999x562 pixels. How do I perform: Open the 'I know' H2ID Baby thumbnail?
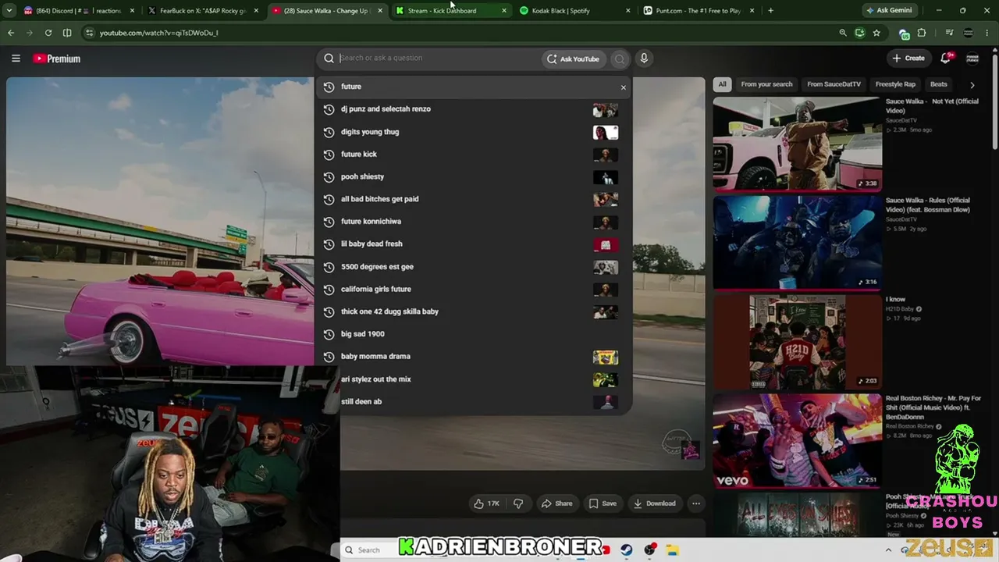pos(797,342)
